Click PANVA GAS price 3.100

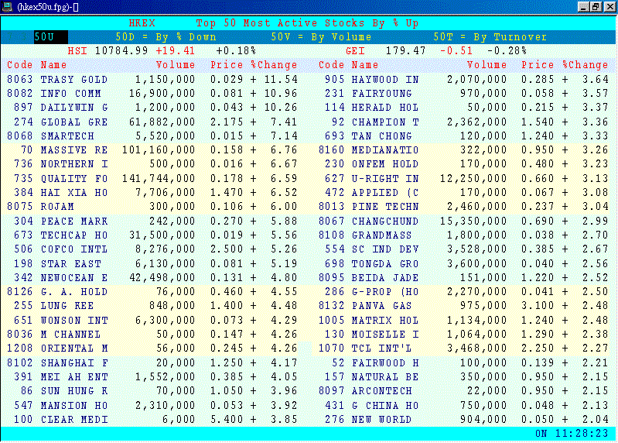click(538, 306)
